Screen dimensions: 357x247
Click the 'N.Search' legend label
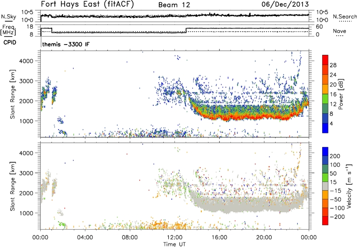345,16
